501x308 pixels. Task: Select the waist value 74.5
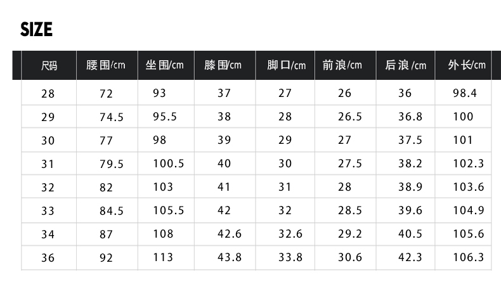[x=112, y=117]
